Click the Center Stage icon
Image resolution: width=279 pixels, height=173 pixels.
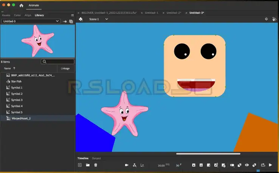[x=266, y=19]
